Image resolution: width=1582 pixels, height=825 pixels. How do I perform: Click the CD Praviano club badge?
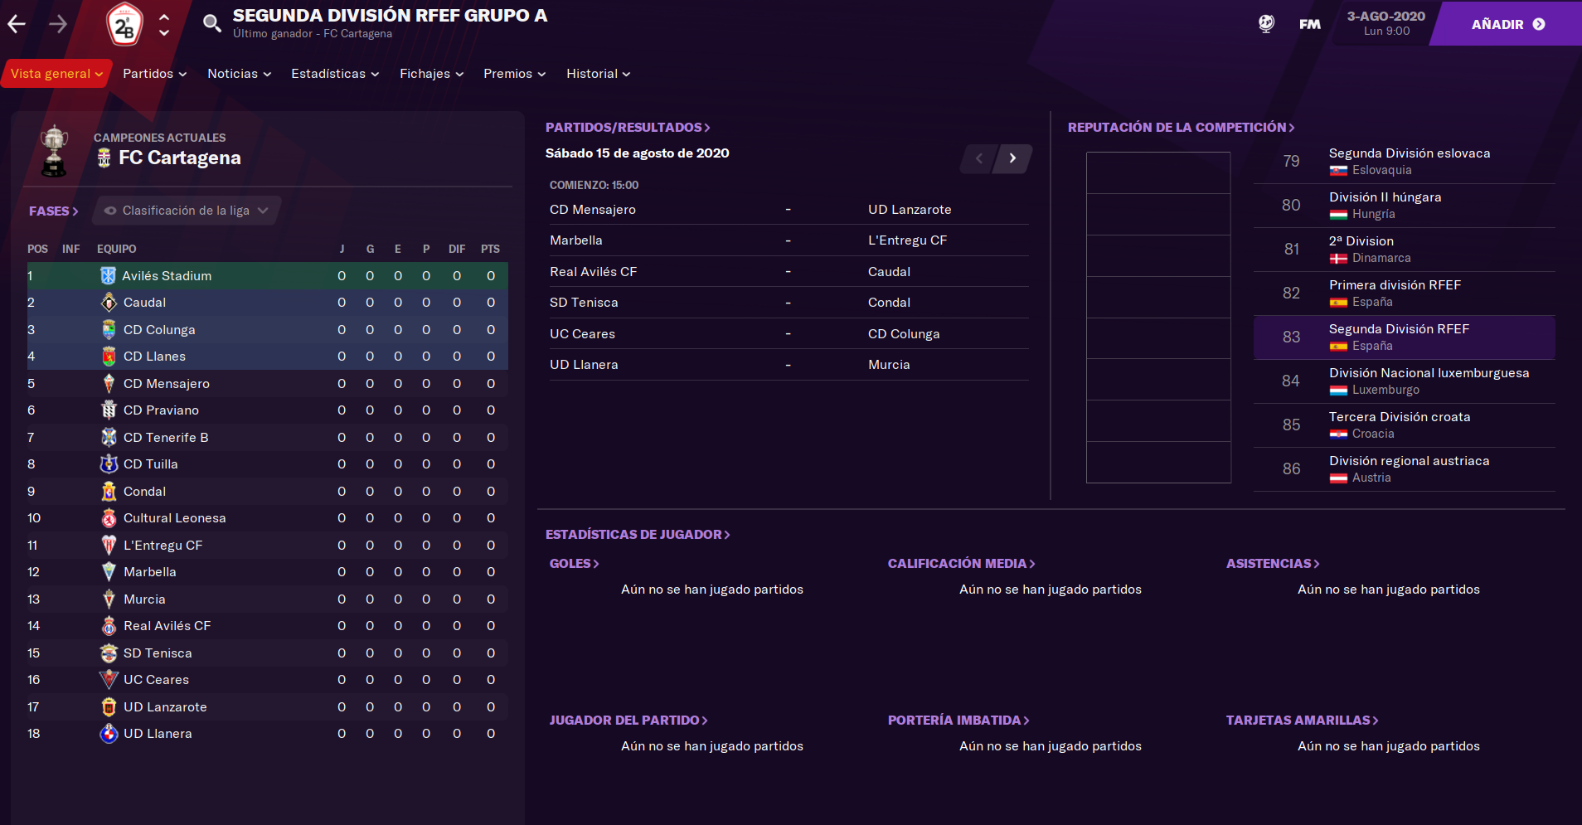click(109, 410)
